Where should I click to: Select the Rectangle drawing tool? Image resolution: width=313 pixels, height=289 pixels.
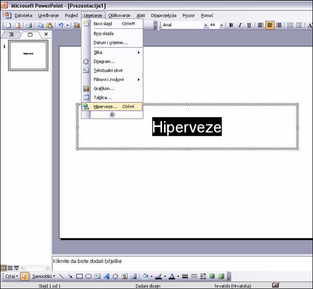tap(80, 276)
